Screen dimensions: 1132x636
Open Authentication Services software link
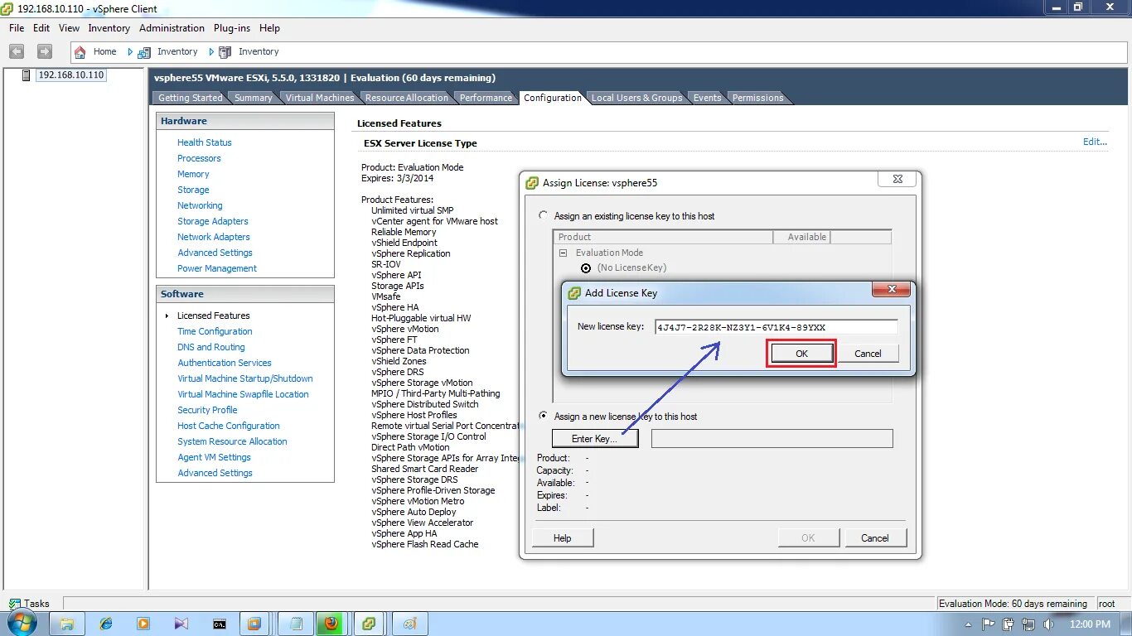[x=225, y=363]
